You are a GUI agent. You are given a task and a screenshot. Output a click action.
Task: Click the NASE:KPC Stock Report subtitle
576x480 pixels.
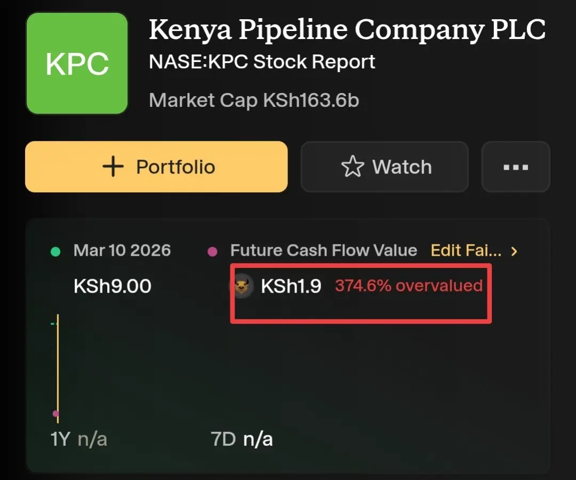point(262,62)
